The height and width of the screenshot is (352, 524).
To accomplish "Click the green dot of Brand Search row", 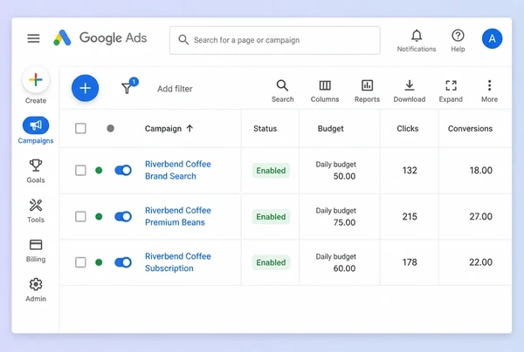I will point(99,170).
